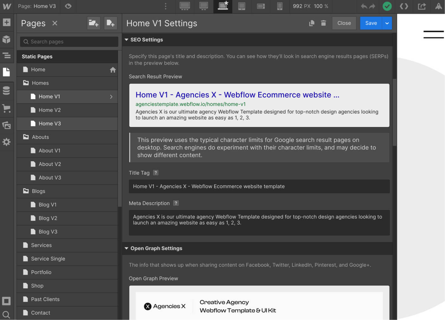This screenshot has width=445, height=320.
Task: Save the Home V1 settings
Action: 371,23
